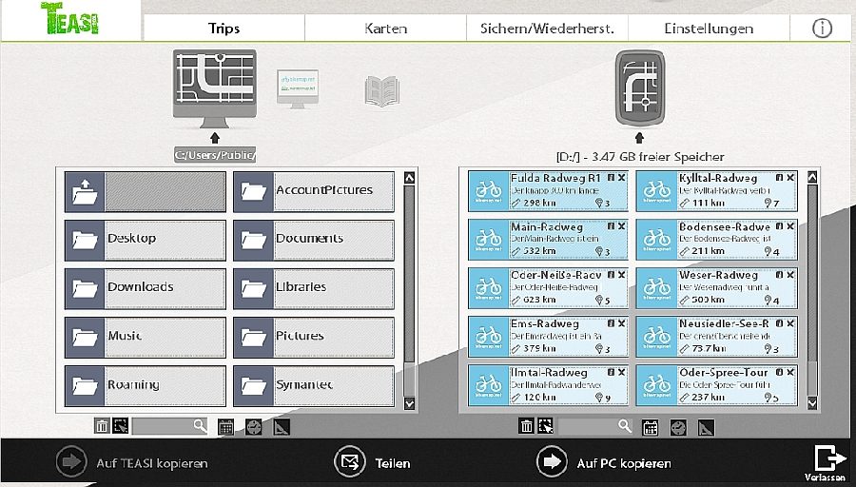This screenshot has width=856, height=487.
Task: Open the Roaming folder
Action: pyautogui.click(x=145, y=386)
